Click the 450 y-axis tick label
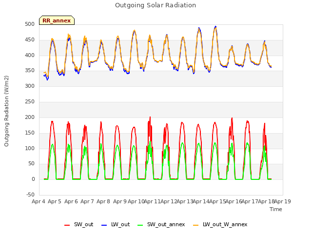This screenshot has width=312, height=234. [30, 40]
